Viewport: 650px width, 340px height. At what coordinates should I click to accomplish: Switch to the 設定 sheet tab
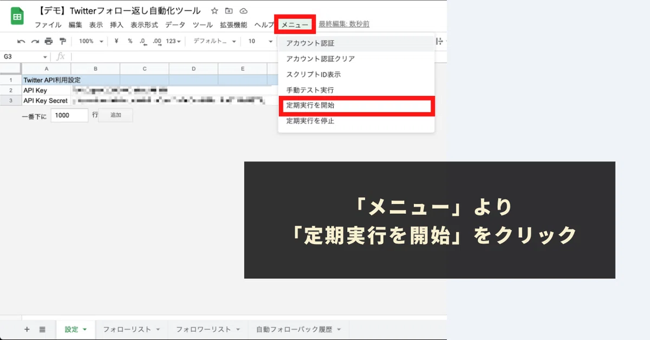click(76, 329)
